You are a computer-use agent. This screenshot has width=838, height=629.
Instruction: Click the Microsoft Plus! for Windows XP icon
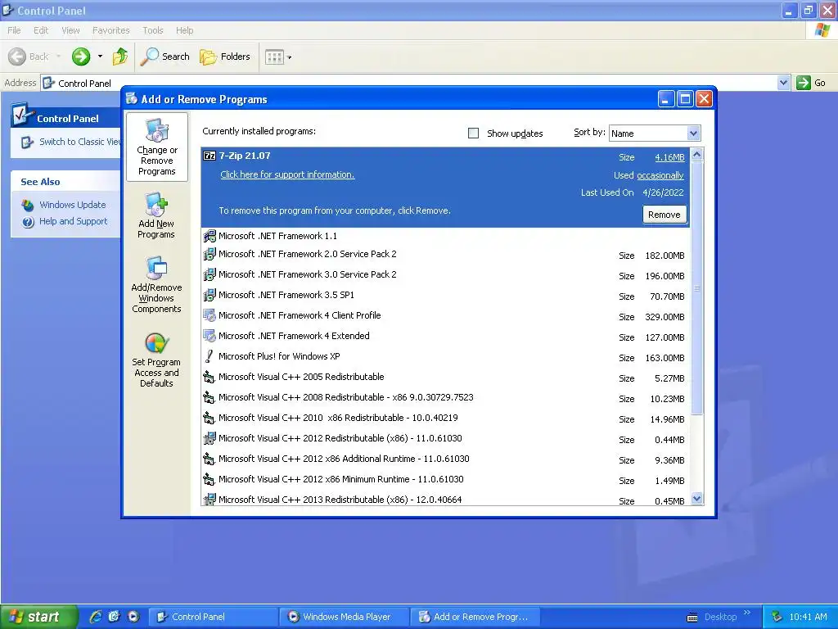[209, 356]
